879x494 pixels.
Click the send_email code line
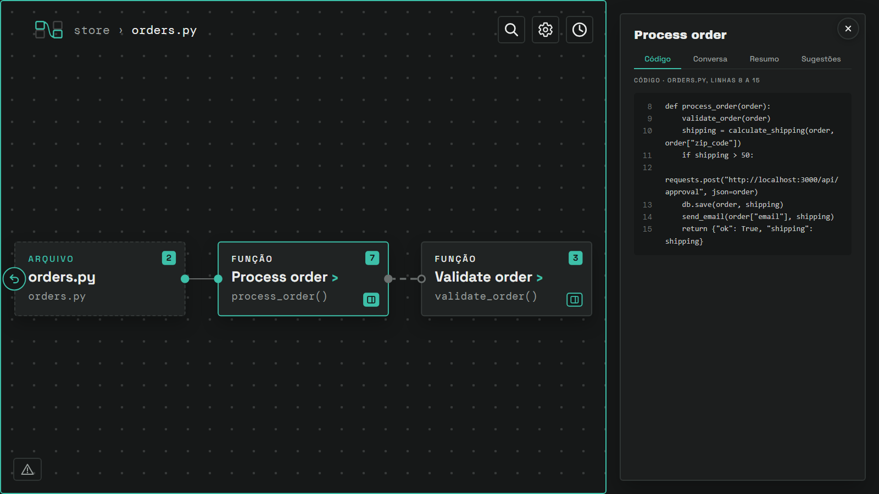[x=758, y=217]
